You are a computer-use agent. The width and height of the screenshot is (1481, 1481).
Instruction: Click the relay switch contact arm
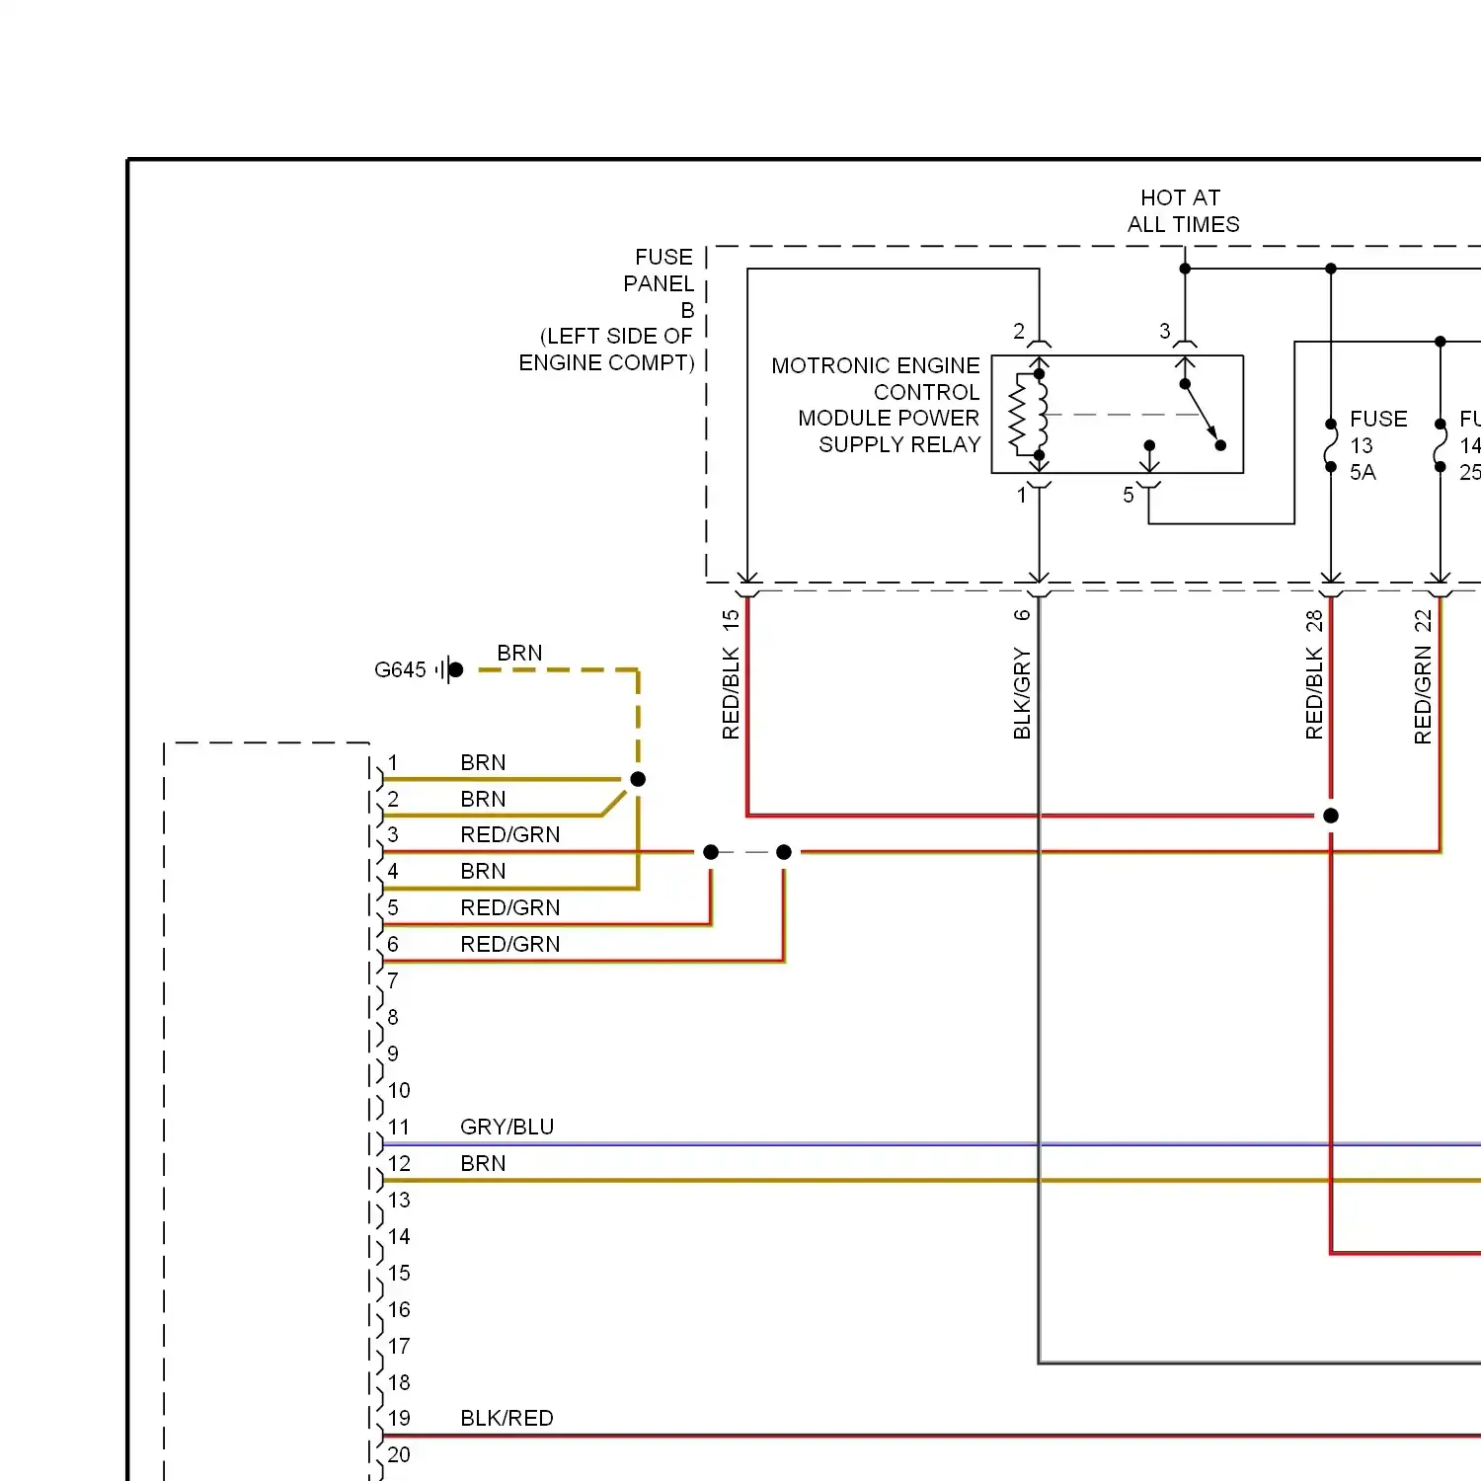point(1203,413)
